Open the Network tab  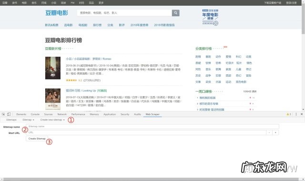tap(62, 114)
